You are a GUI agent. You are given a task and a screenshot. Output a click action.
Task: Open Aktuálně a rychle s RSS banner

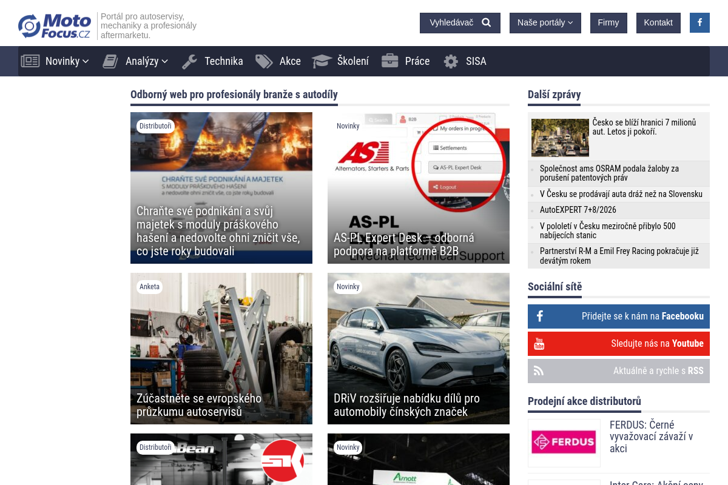tap(619, 370)
